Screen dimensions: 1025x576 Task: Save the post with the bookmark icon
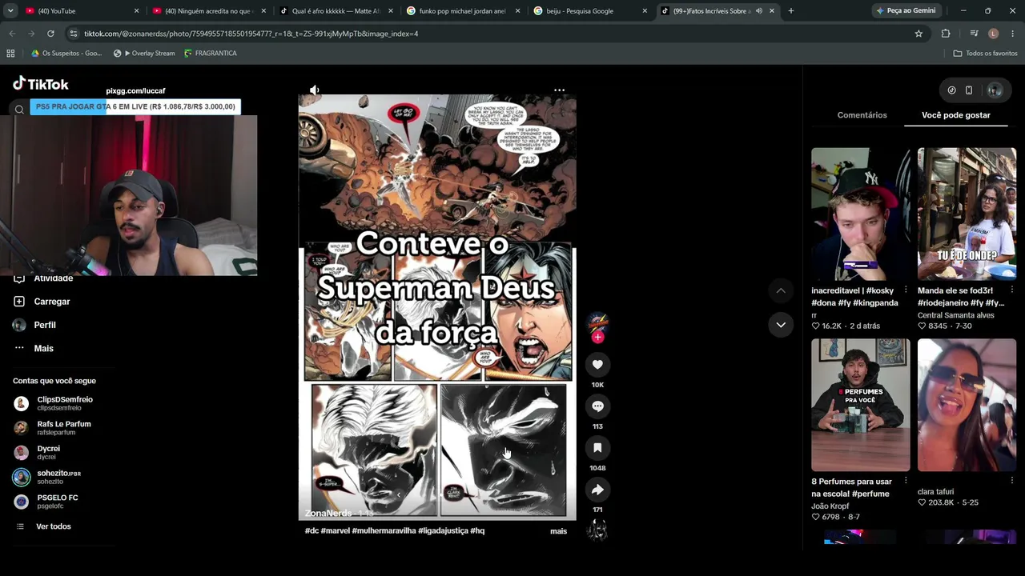[597, 448]
